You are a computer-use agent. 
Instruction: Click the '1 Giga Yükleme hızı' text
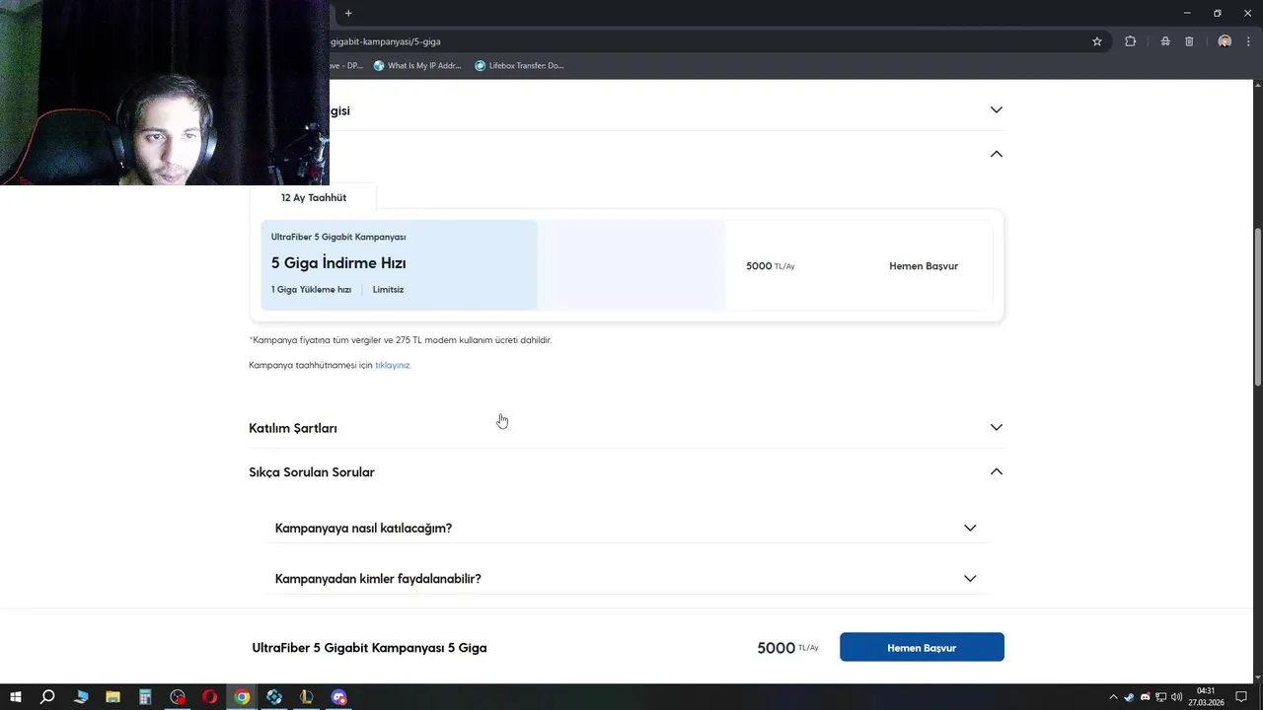[311, 290]
